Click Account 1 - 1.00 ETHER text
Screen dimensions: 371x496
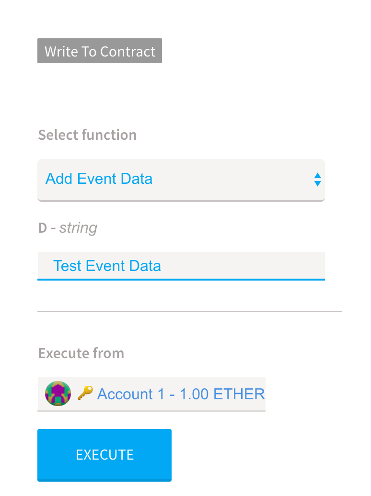click(x=181, y=394)
